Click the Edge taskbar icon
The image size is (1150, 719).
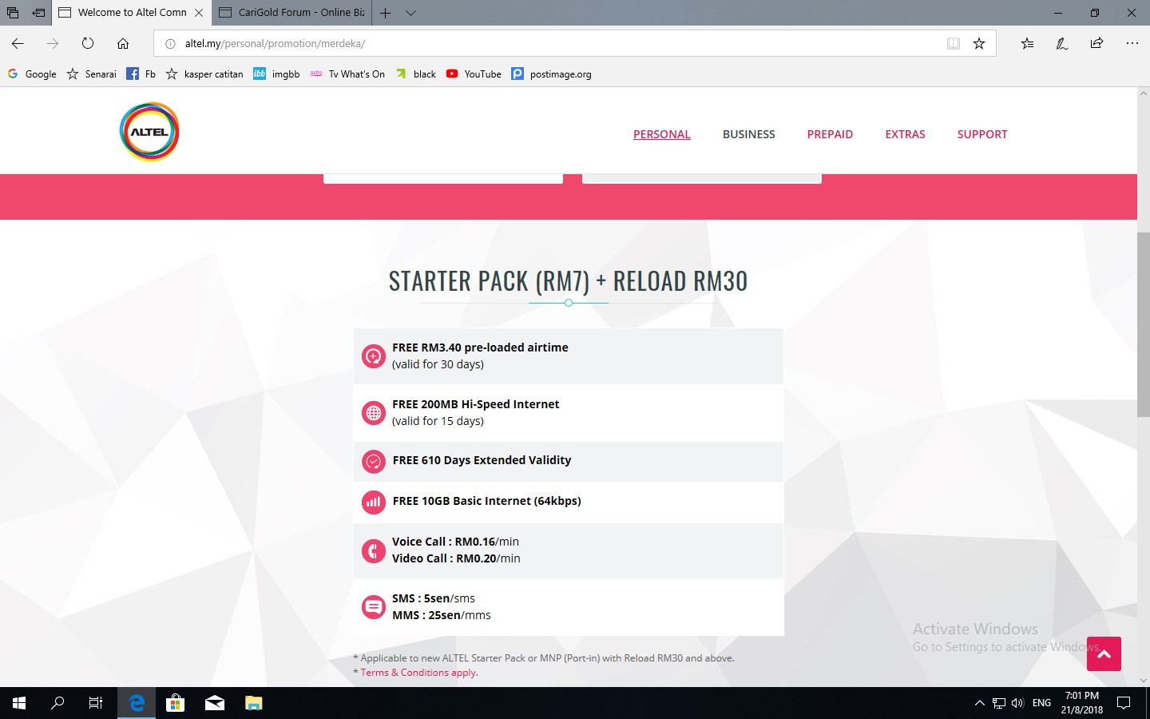tap(137, 703)
